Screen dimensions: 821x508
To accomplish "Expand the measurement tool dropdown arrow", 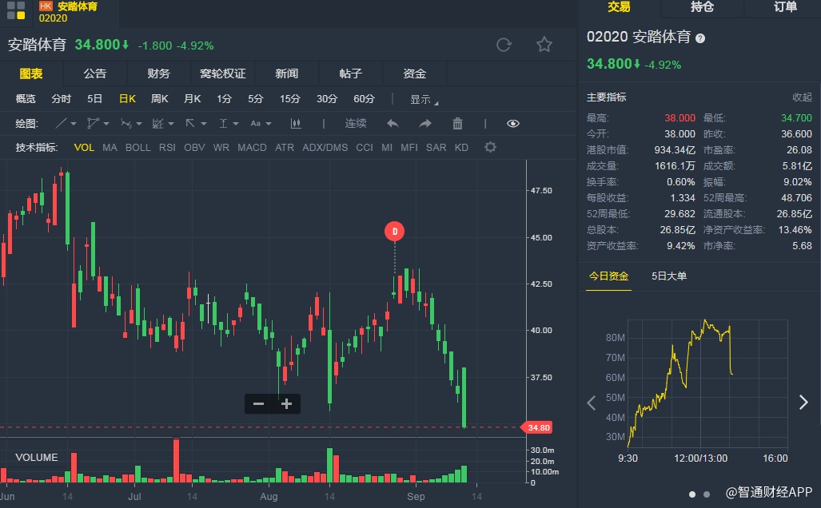I will [x=236, y=124].
